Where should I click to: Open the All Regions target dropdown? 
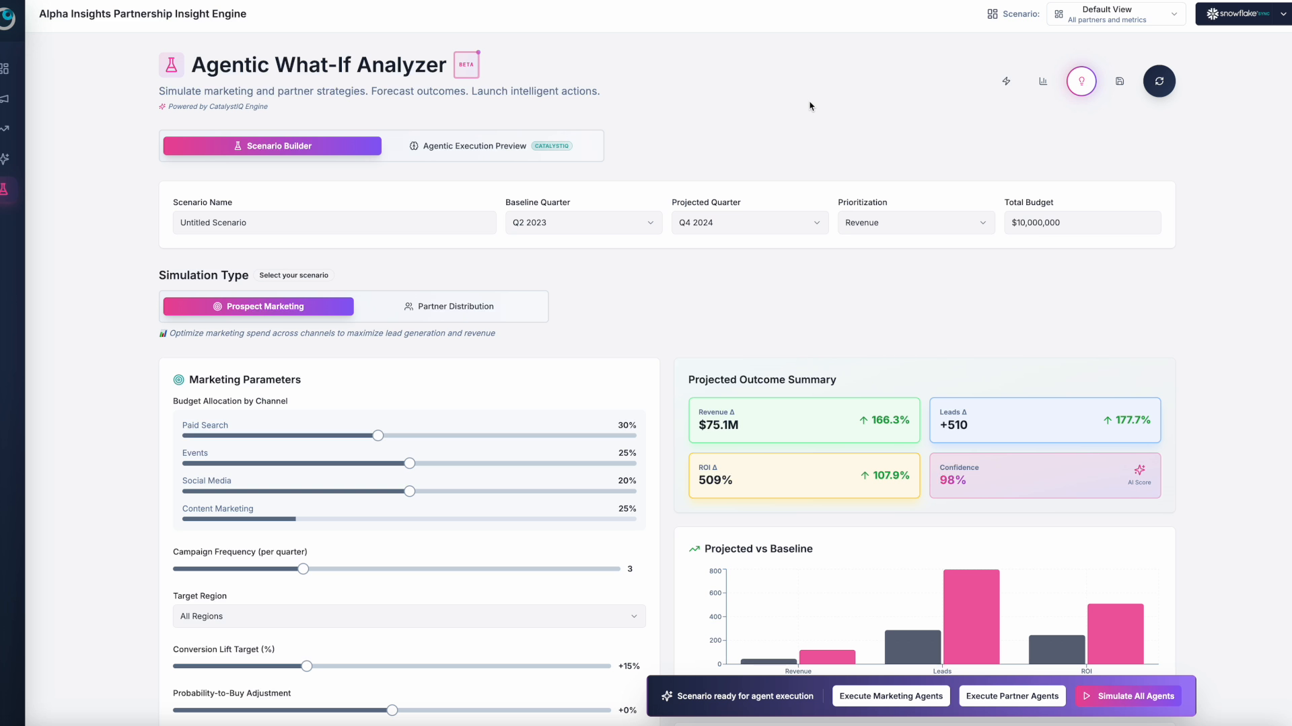point(408,616)
